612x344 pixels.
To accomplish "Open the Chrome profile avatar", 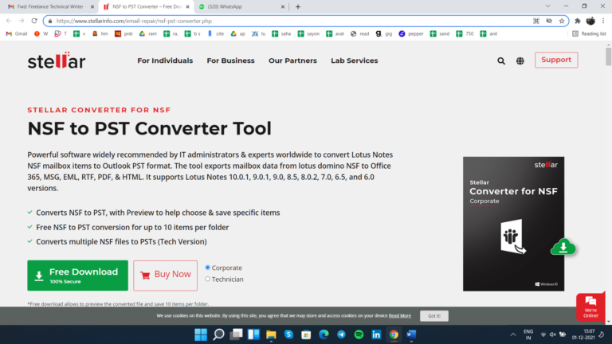I will point(590,21).
